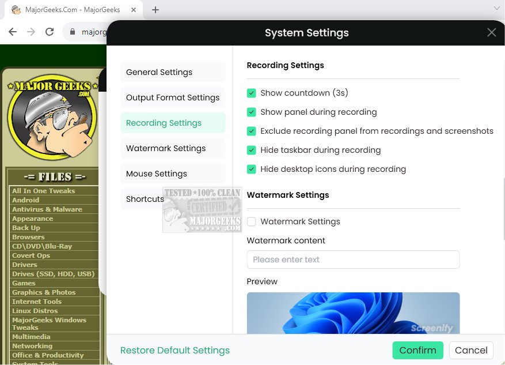Viewport: 505px width, 365px height.
Task: Open the Appearance category link
Action: click(x=32, y=219)
